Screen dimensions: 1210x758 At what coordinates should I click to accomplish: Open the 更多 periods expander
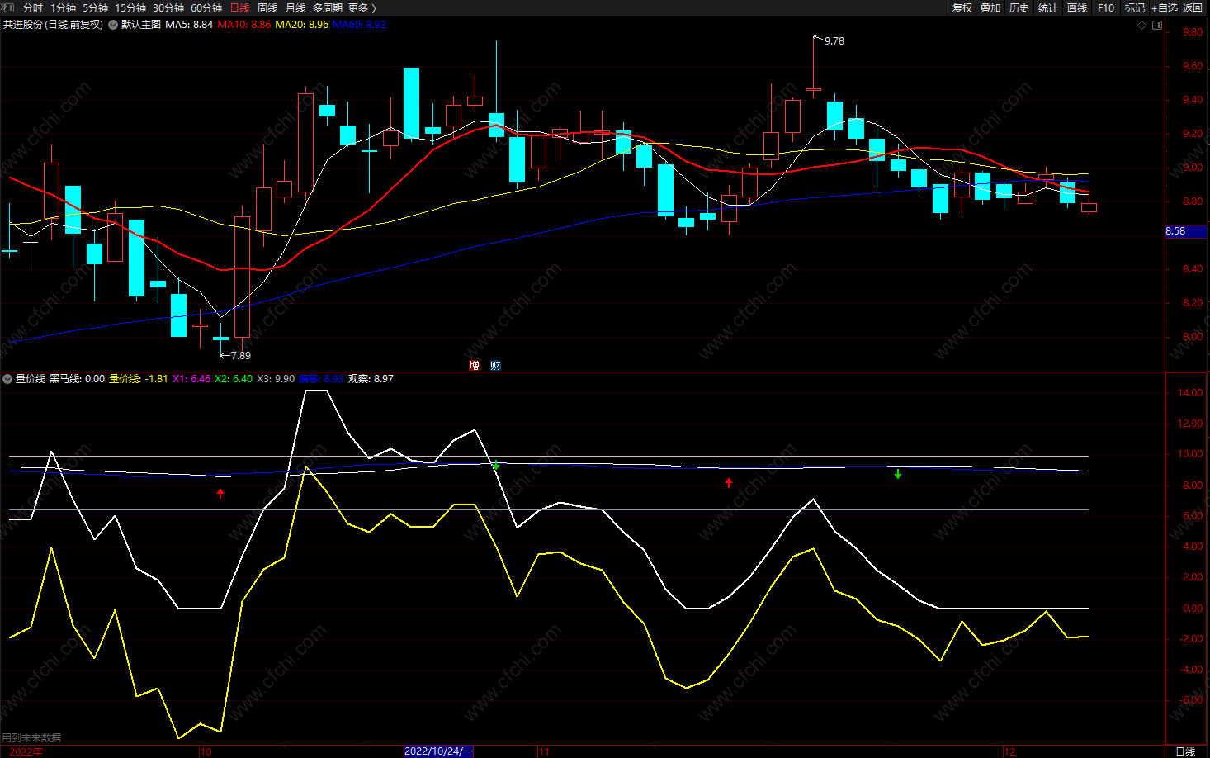[x=362, y=7]
